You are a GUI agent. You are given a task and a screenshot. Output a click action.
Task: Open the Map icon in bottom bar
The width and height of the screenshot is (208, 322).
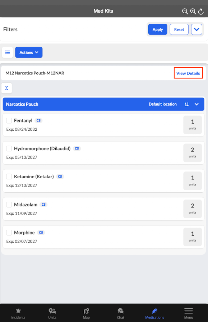(x=86, y=314)
